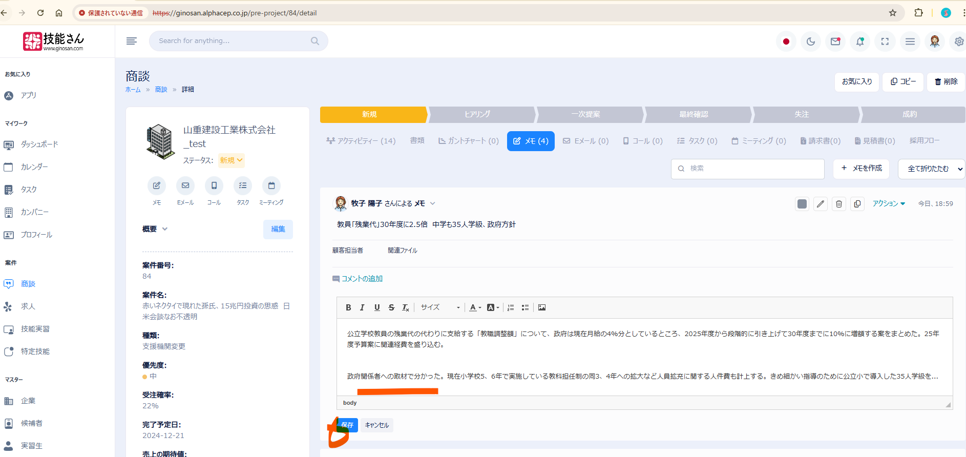
Task: Insert image in the comment editor
Action: pyautogui.click(x=542, y=307)
